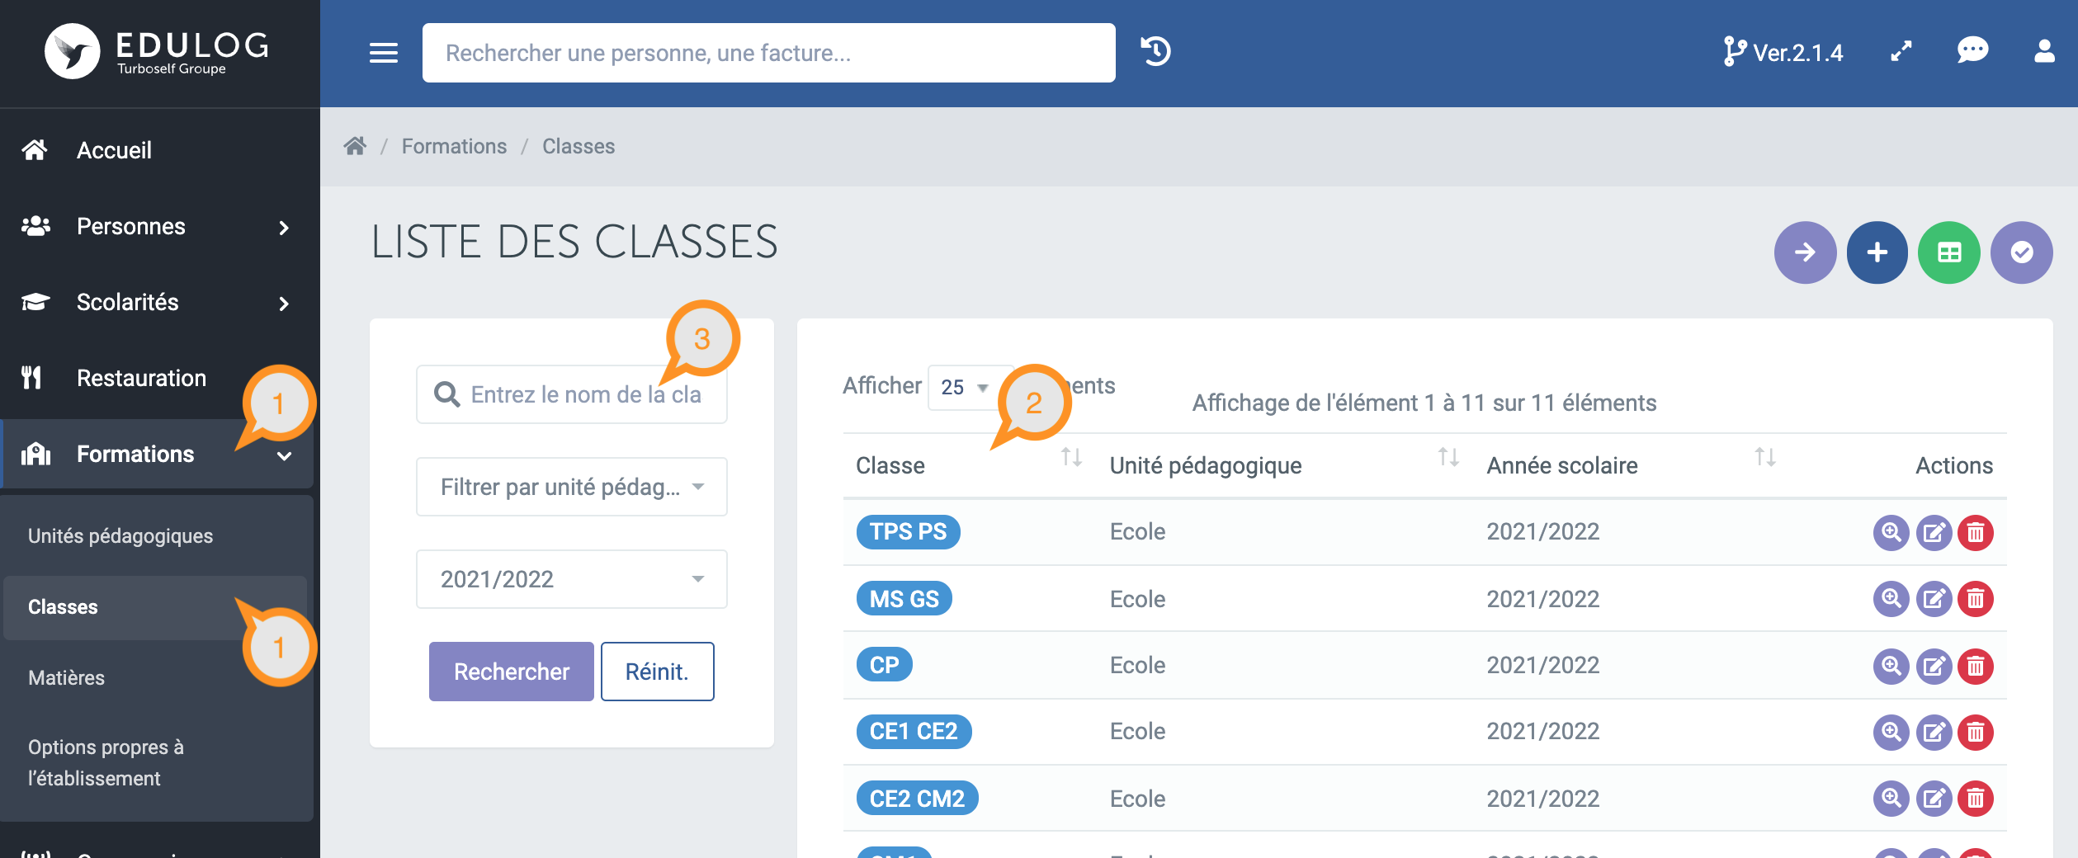Delete the MS GS class
The image size is (2078, 858).
coord(1976,599)
